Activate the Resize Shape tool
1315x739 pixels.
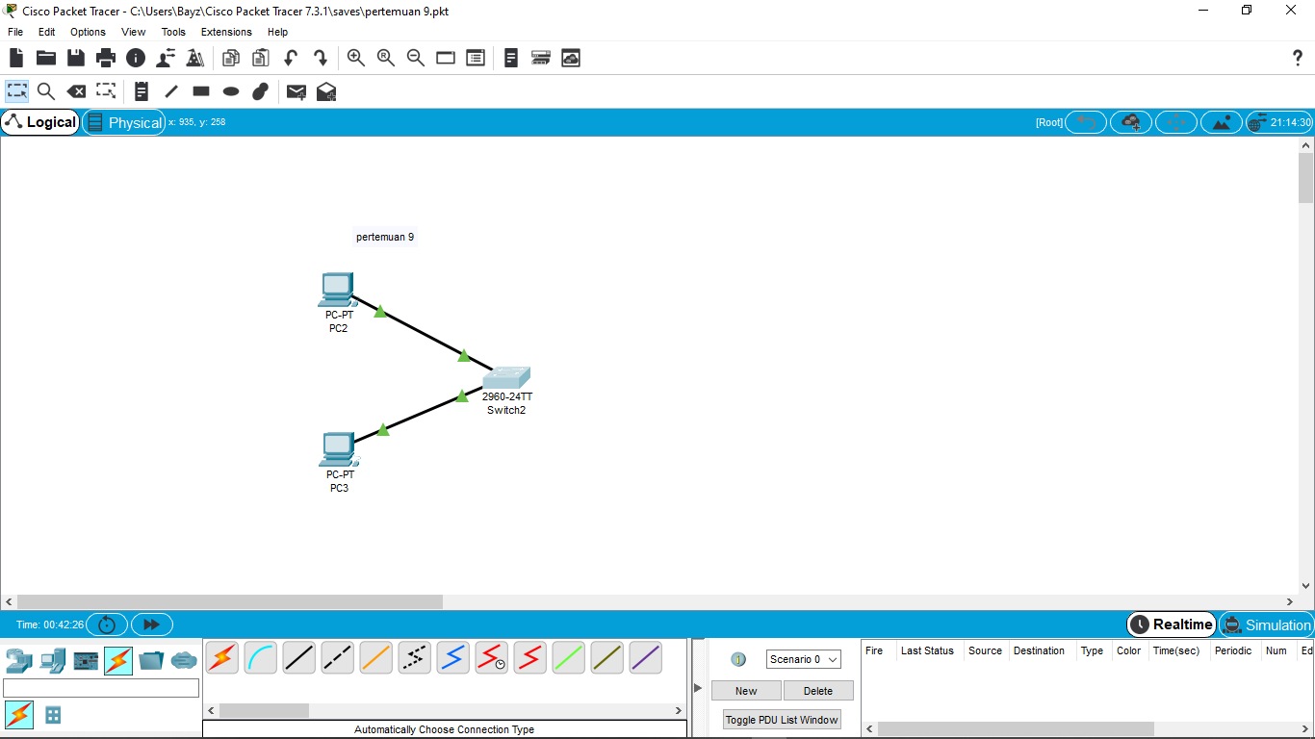(x=106, y=91)
